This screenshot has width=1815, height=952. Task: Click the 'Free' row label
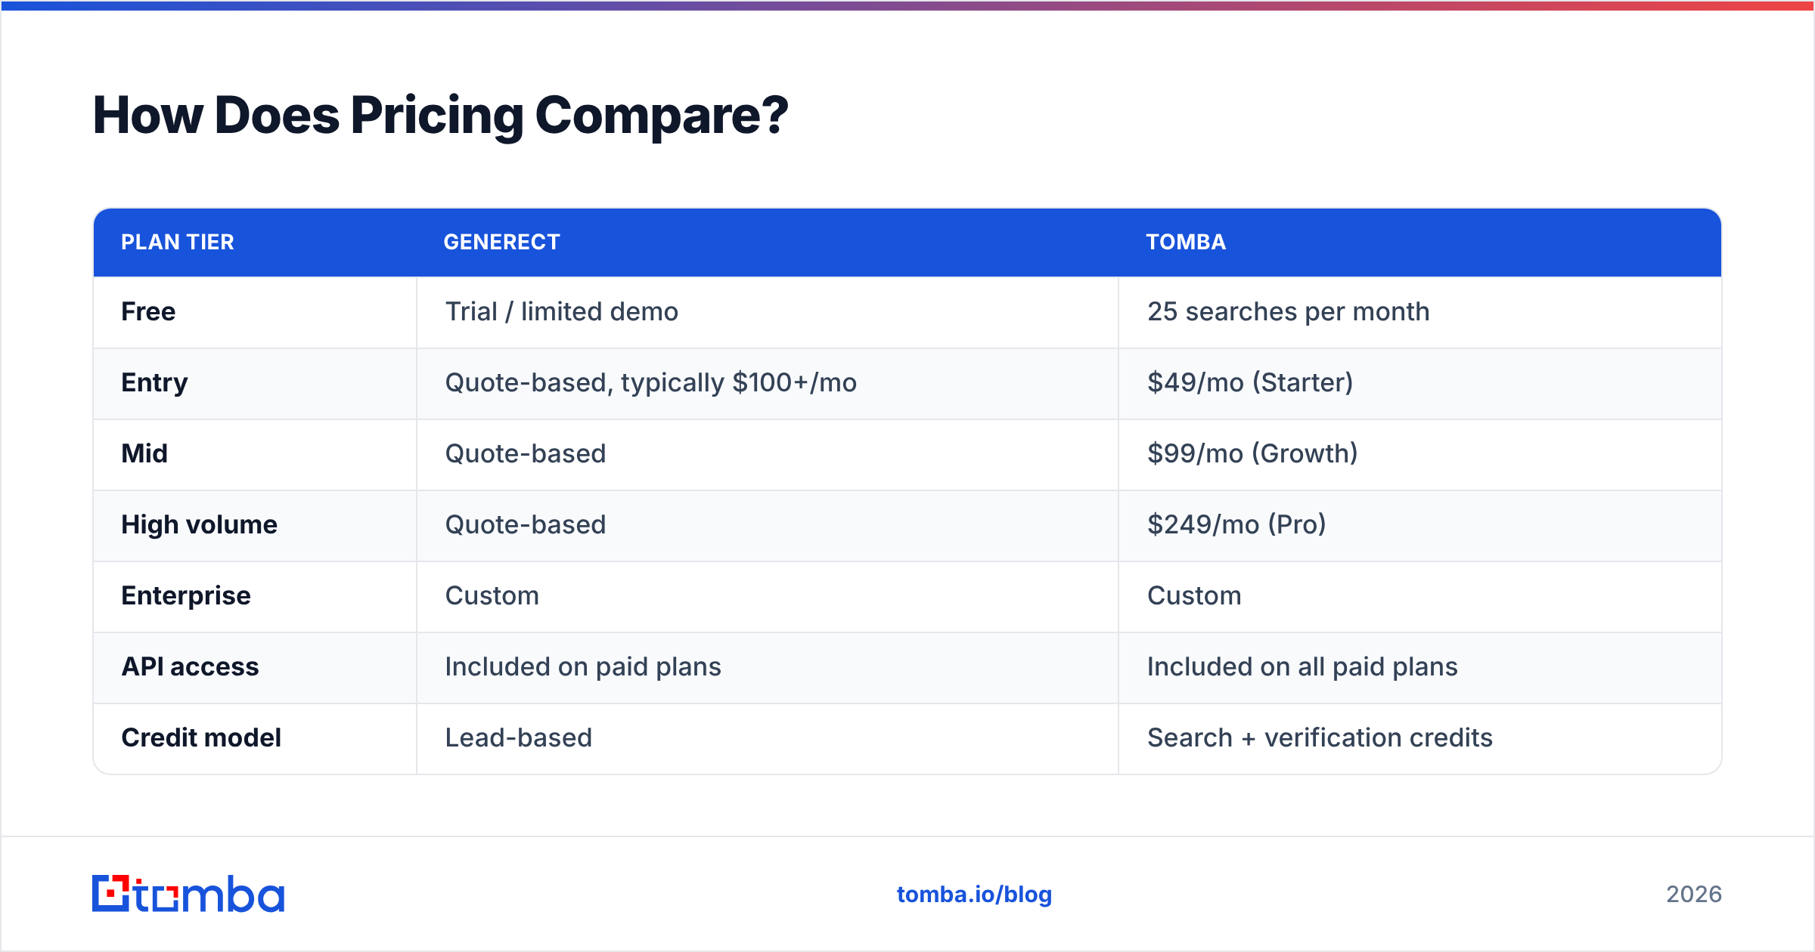(148, 312)
